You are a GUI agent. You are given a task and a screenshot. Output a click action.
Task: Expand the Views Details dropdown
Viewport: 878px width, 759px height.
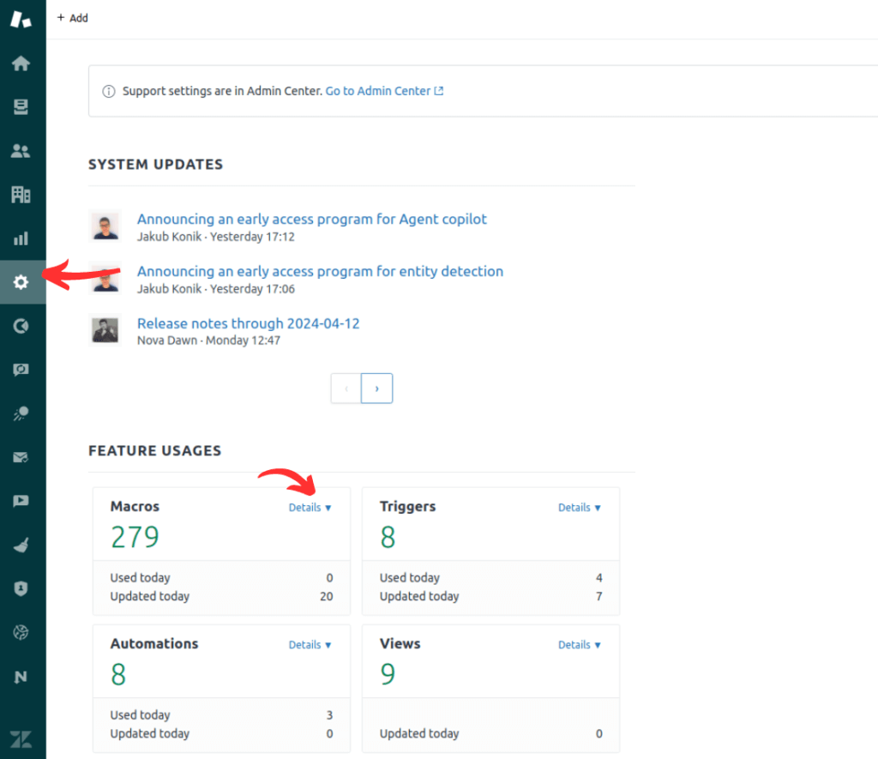point(580,644)
